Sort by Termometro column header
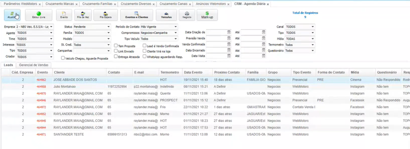This screenshot has height=149, width=410. pos(170,72)
